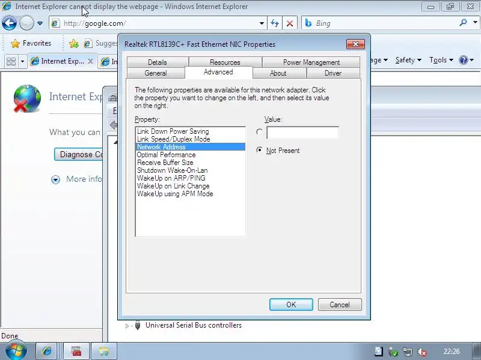Click the Action Center tray icon
Image resolution: width=481 pixels, height=360 pixels.
(379, 352)
